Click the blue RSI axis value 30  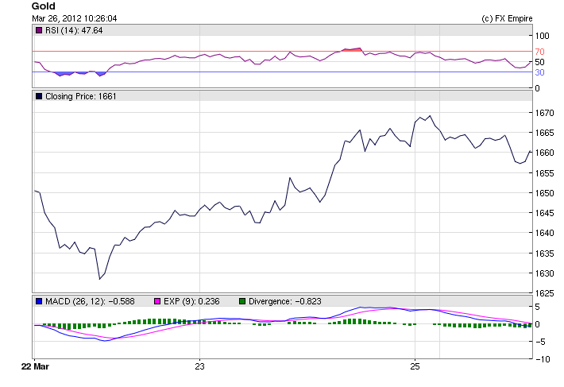pos(539,72)
